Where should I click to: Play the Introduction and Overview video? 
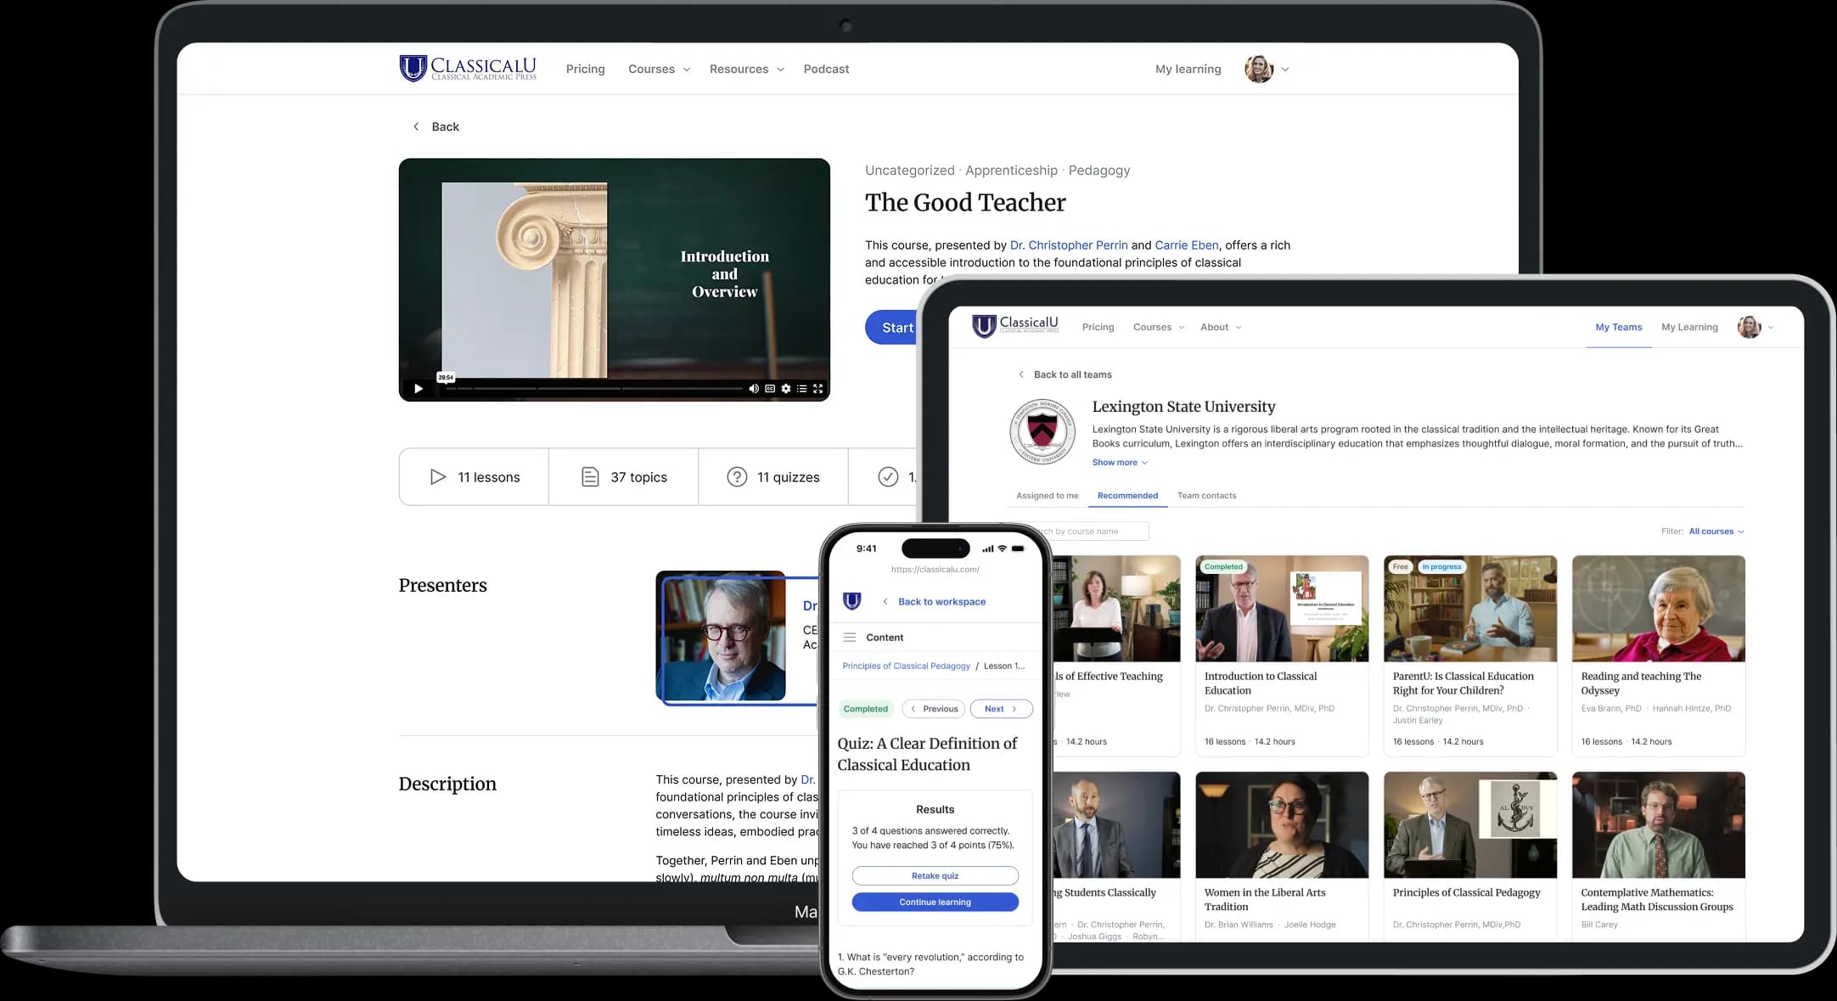tap(419, 389)
